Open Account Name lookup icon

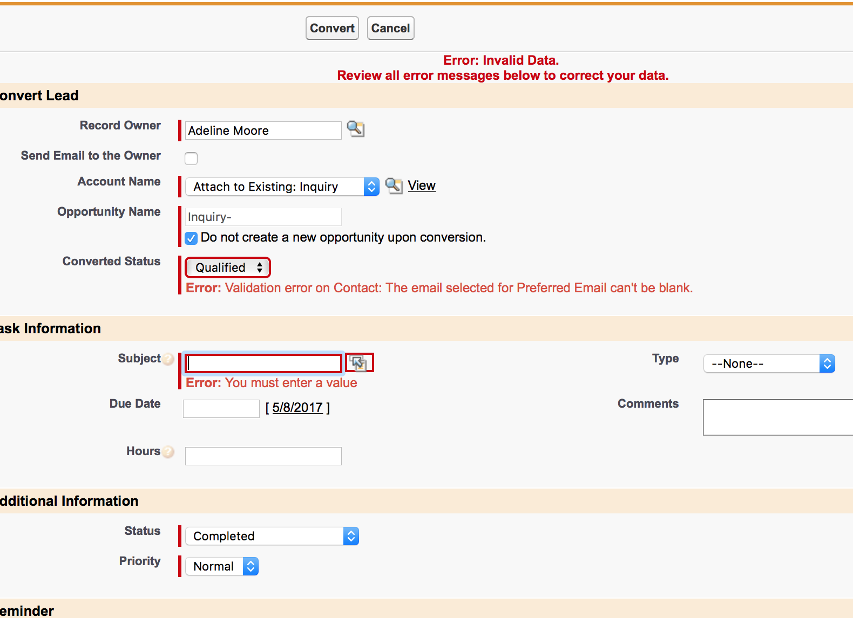(394, 186)
